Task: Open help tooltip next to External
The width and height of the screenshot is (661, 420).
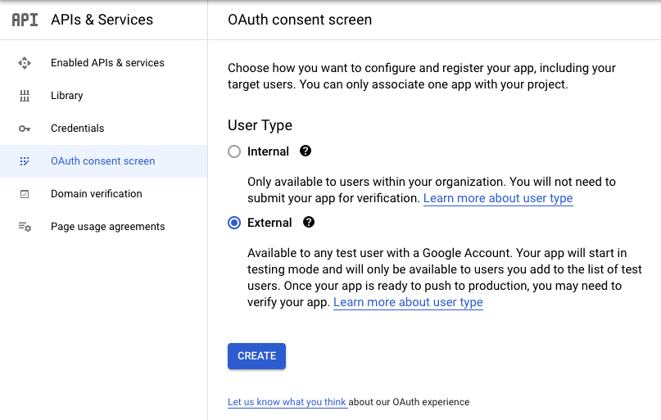Action: [309, 222]
